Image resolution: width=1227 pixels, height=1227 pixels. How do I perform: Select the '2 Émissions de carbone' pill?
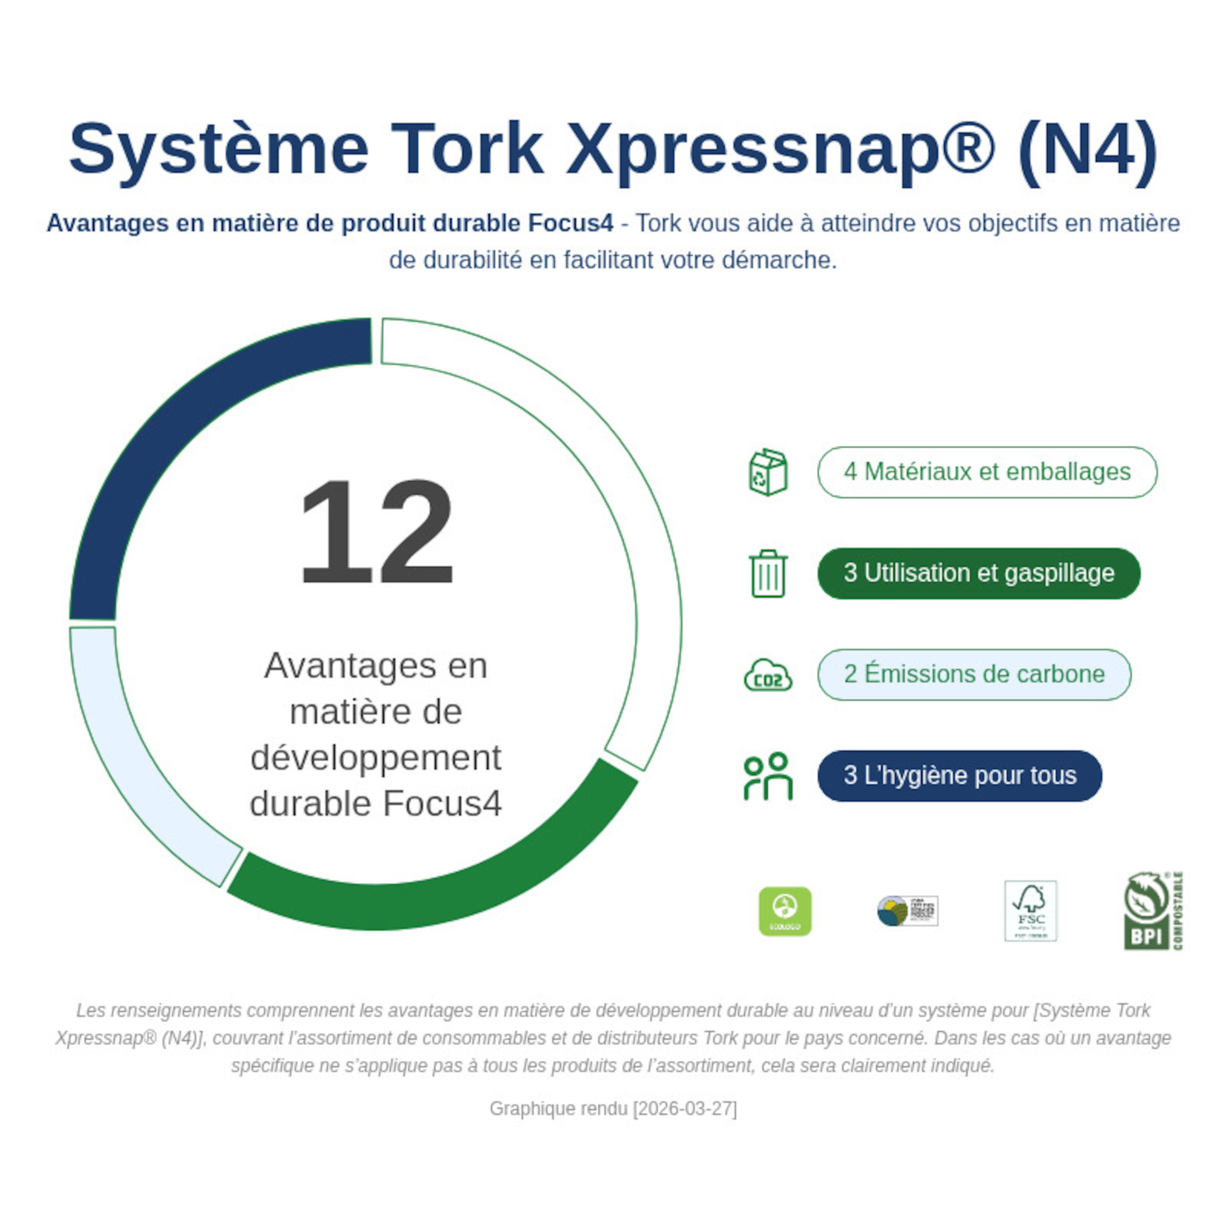(974, 675)
